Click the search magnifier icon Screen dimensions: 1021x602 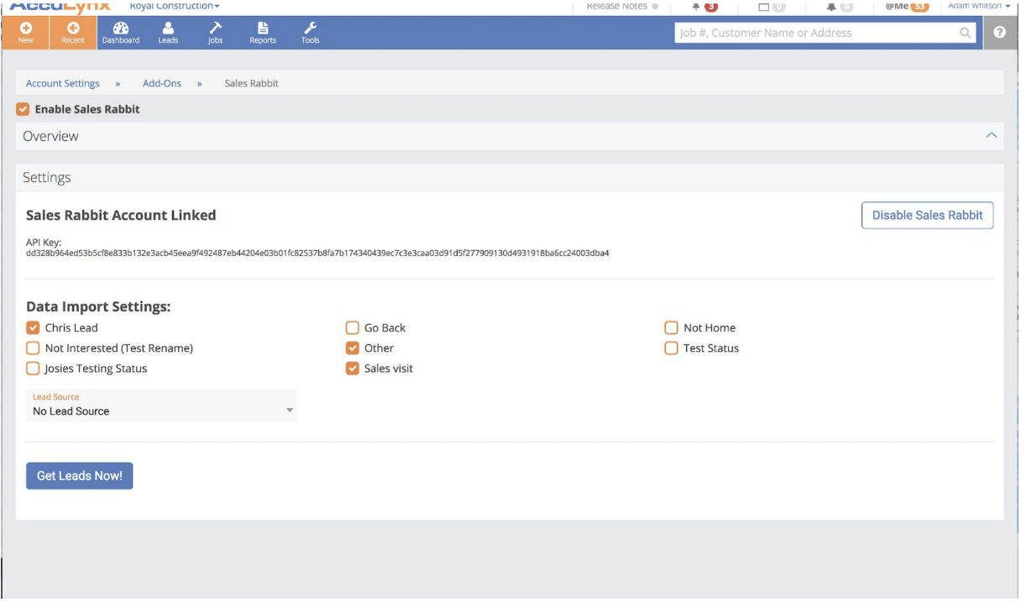(x=966, y=33)
